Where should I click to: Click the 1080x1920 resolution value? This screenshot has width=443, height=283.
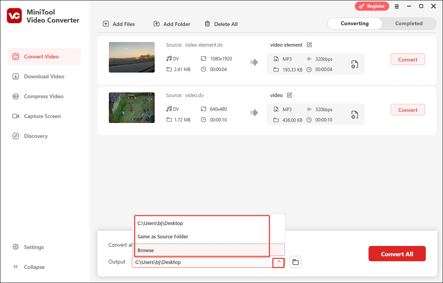(221, 59)
